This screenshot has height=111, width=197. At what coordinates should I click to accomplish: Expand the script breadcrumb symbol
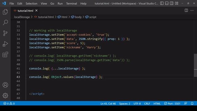click(91, 17)
